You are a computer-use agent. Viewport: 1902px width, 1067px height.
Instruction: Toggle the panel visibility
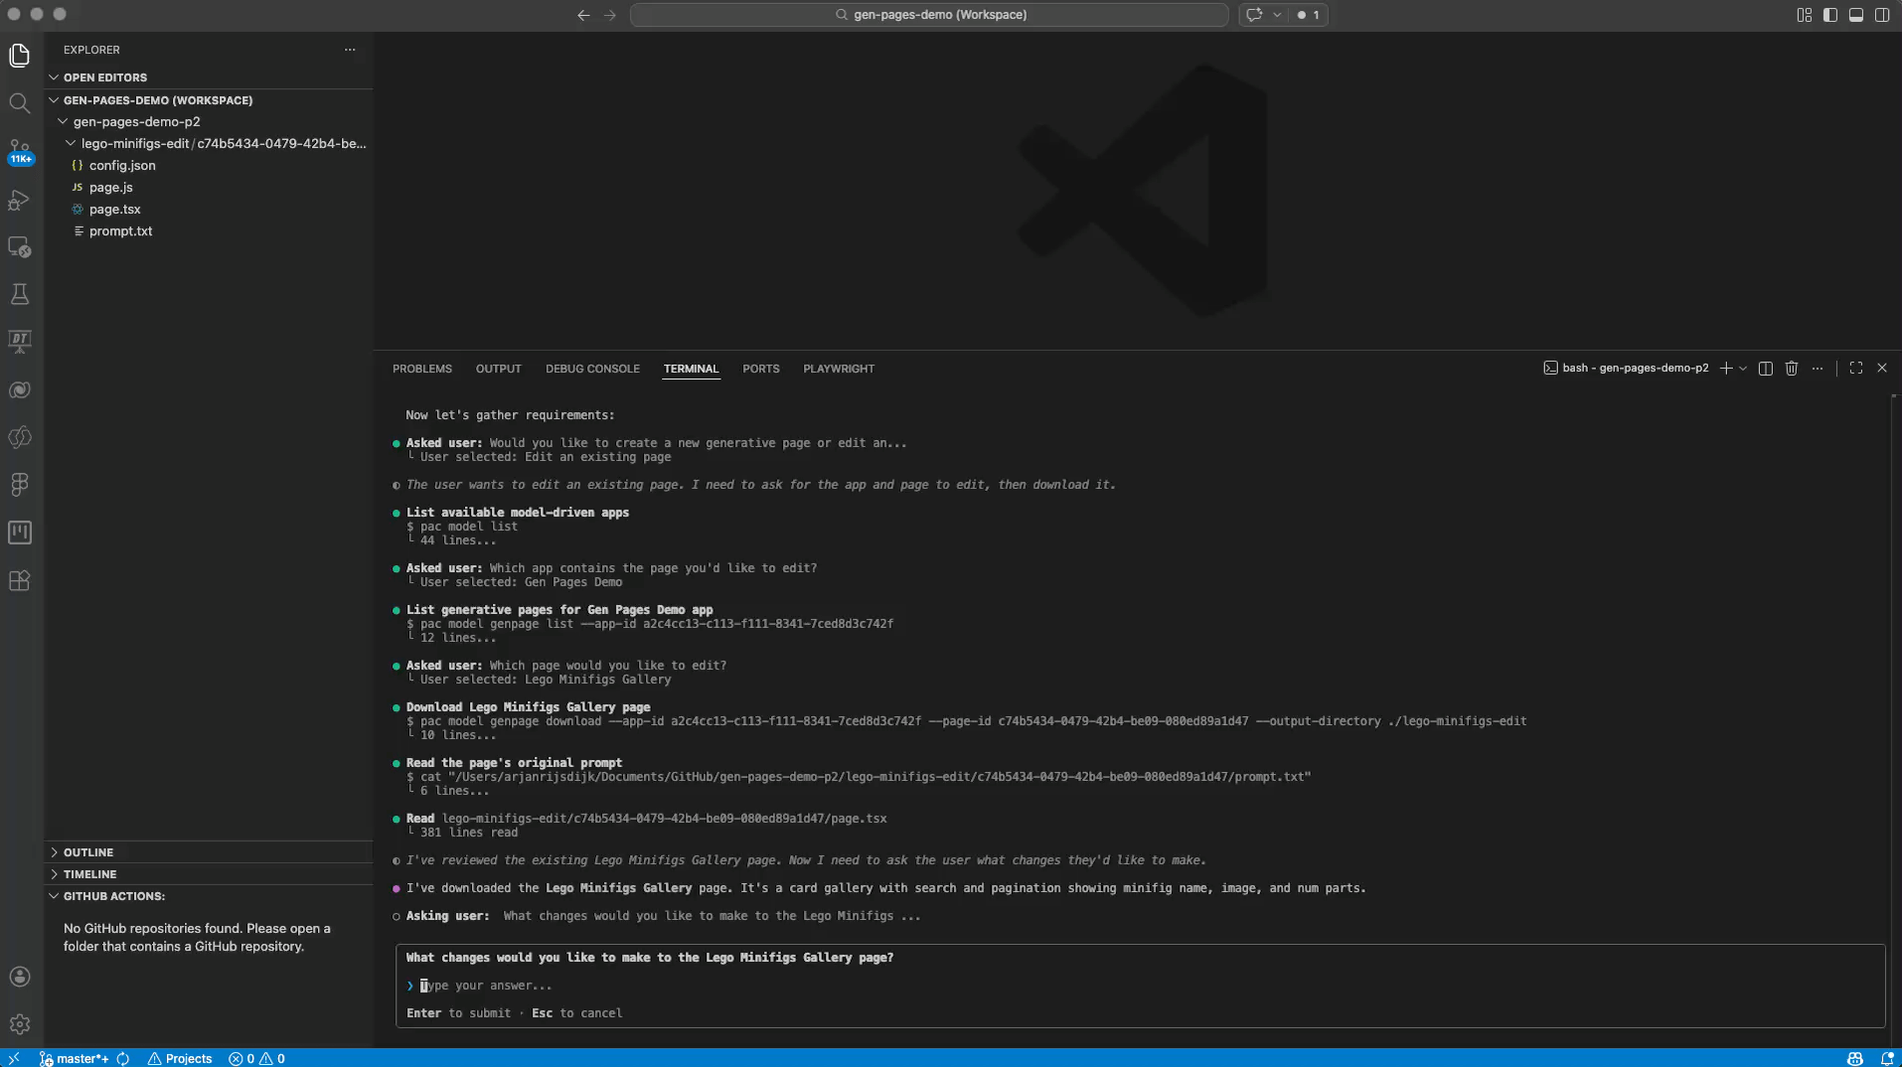click(1856, 15)
